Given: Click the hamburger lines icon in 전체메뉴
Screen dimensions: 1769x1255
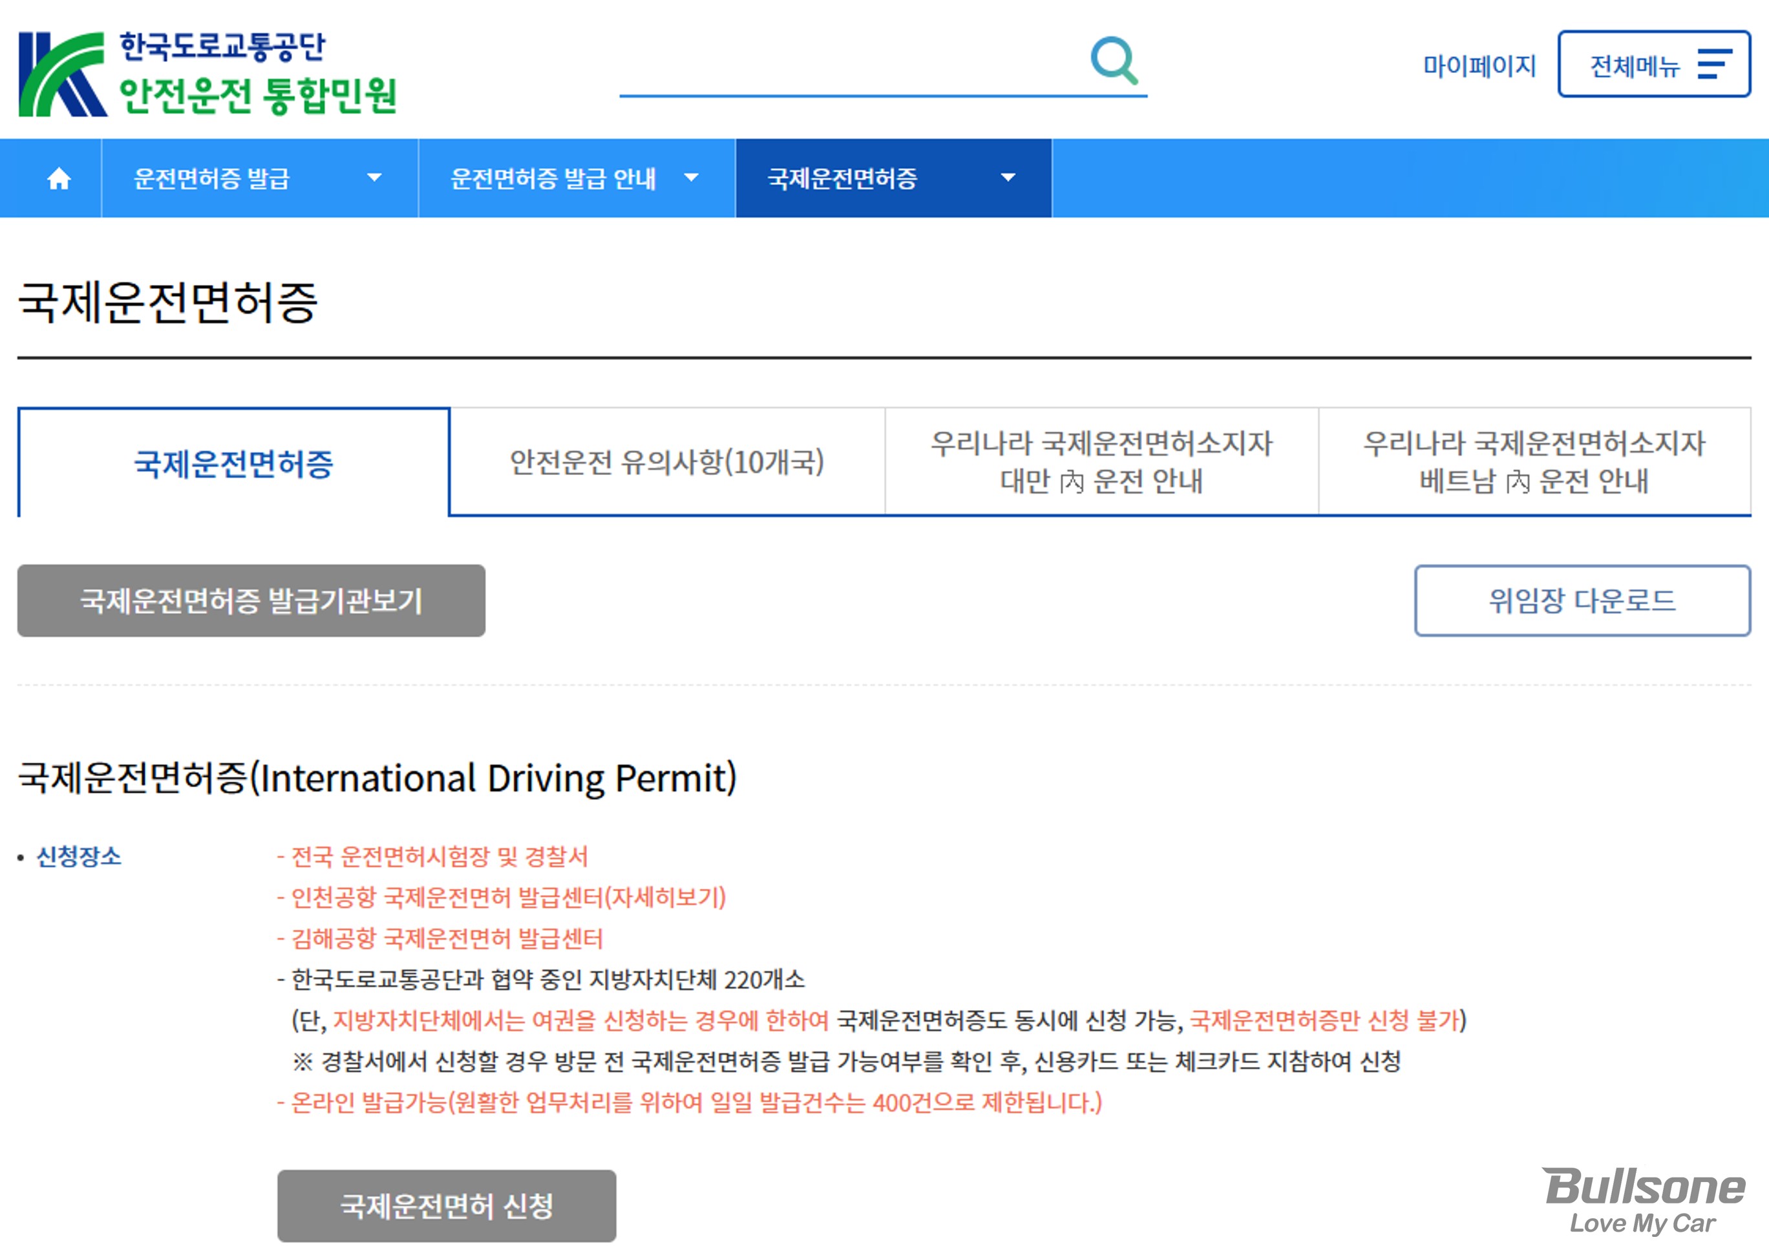Looking at the screenshot, I should 1713,64.
